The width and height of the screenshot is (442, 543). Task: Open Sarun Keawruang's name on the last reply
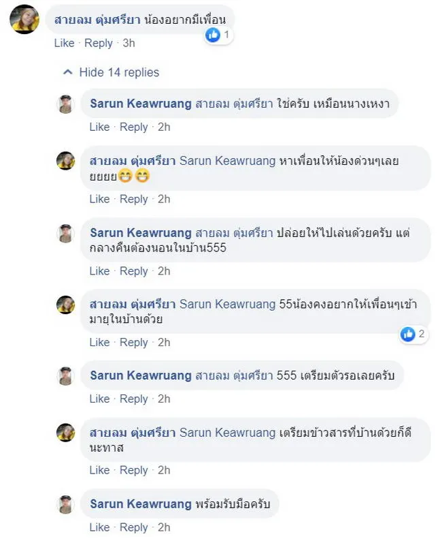point(141,505)
